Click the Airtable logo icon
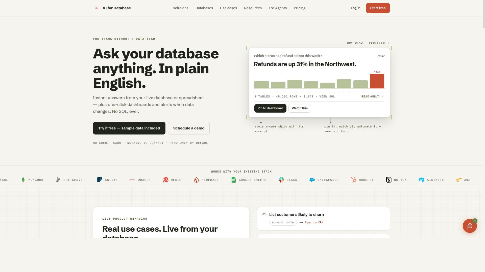This screenshot has width=485, height=272. click(x=421, y=180)
